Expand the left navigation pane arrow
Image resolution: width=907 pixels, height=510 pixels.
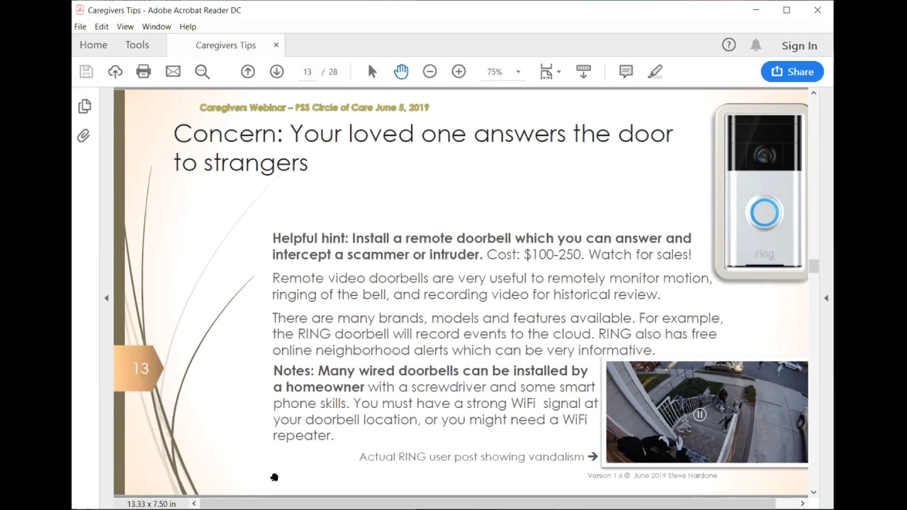[x=106, y=298]
